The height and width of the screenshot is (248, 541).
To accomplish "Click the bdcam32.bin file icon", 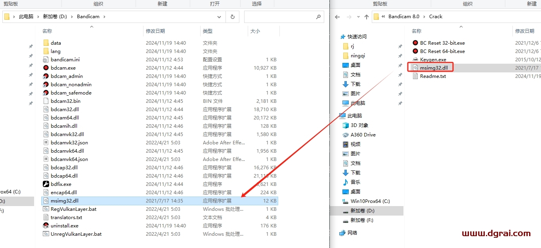I will pyautogui.click(x=46, y=101).
